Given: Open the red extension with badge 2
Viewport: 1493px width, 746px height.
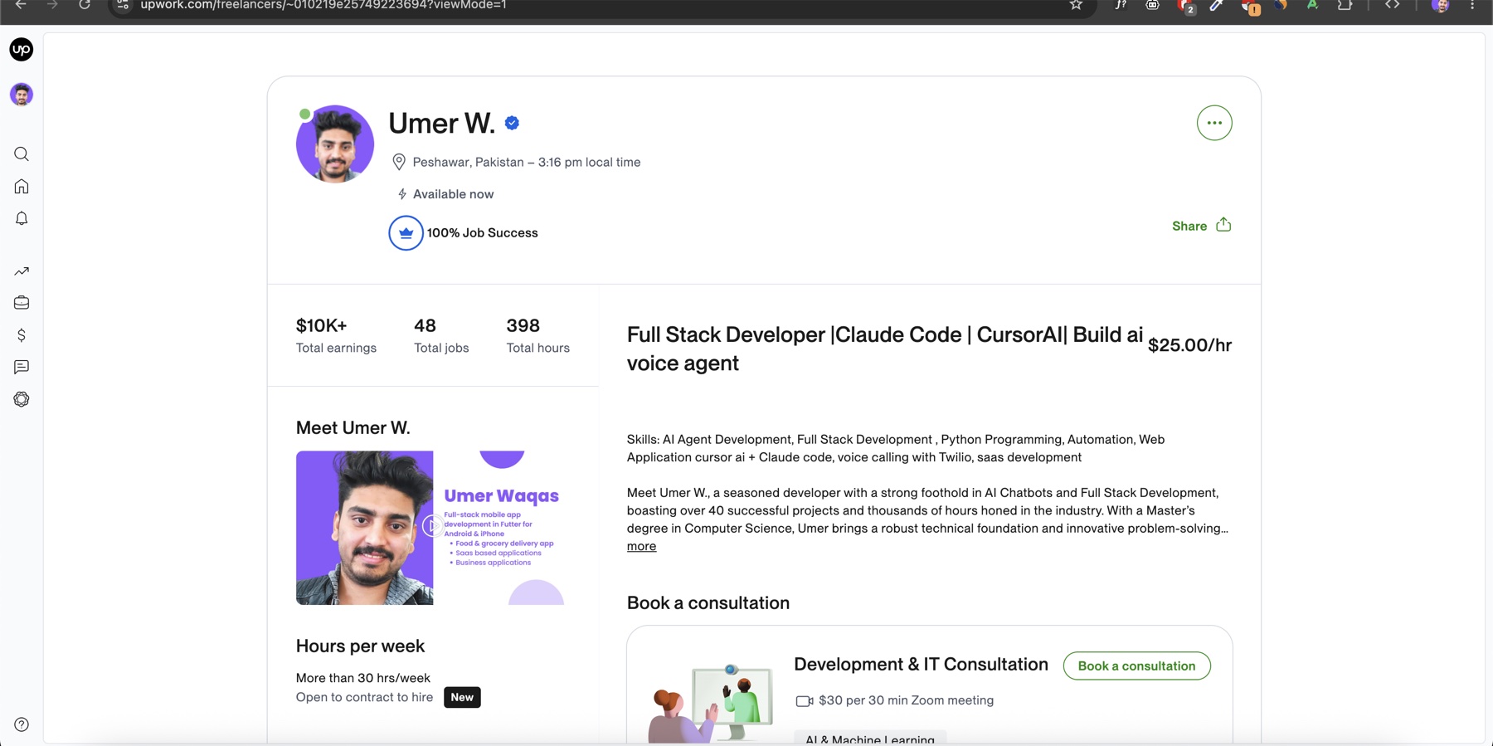Looking at the screenshot, I should click(x=1186, y=7).
